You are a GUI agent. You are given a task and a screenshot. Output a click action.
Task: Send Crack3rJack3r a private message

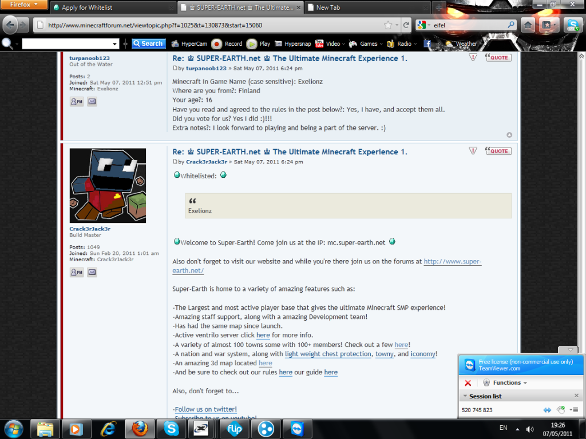[77, 272]
